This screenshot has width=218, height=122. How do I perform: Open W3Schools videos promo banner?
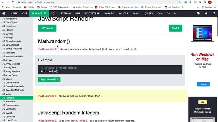coord(202,109)
